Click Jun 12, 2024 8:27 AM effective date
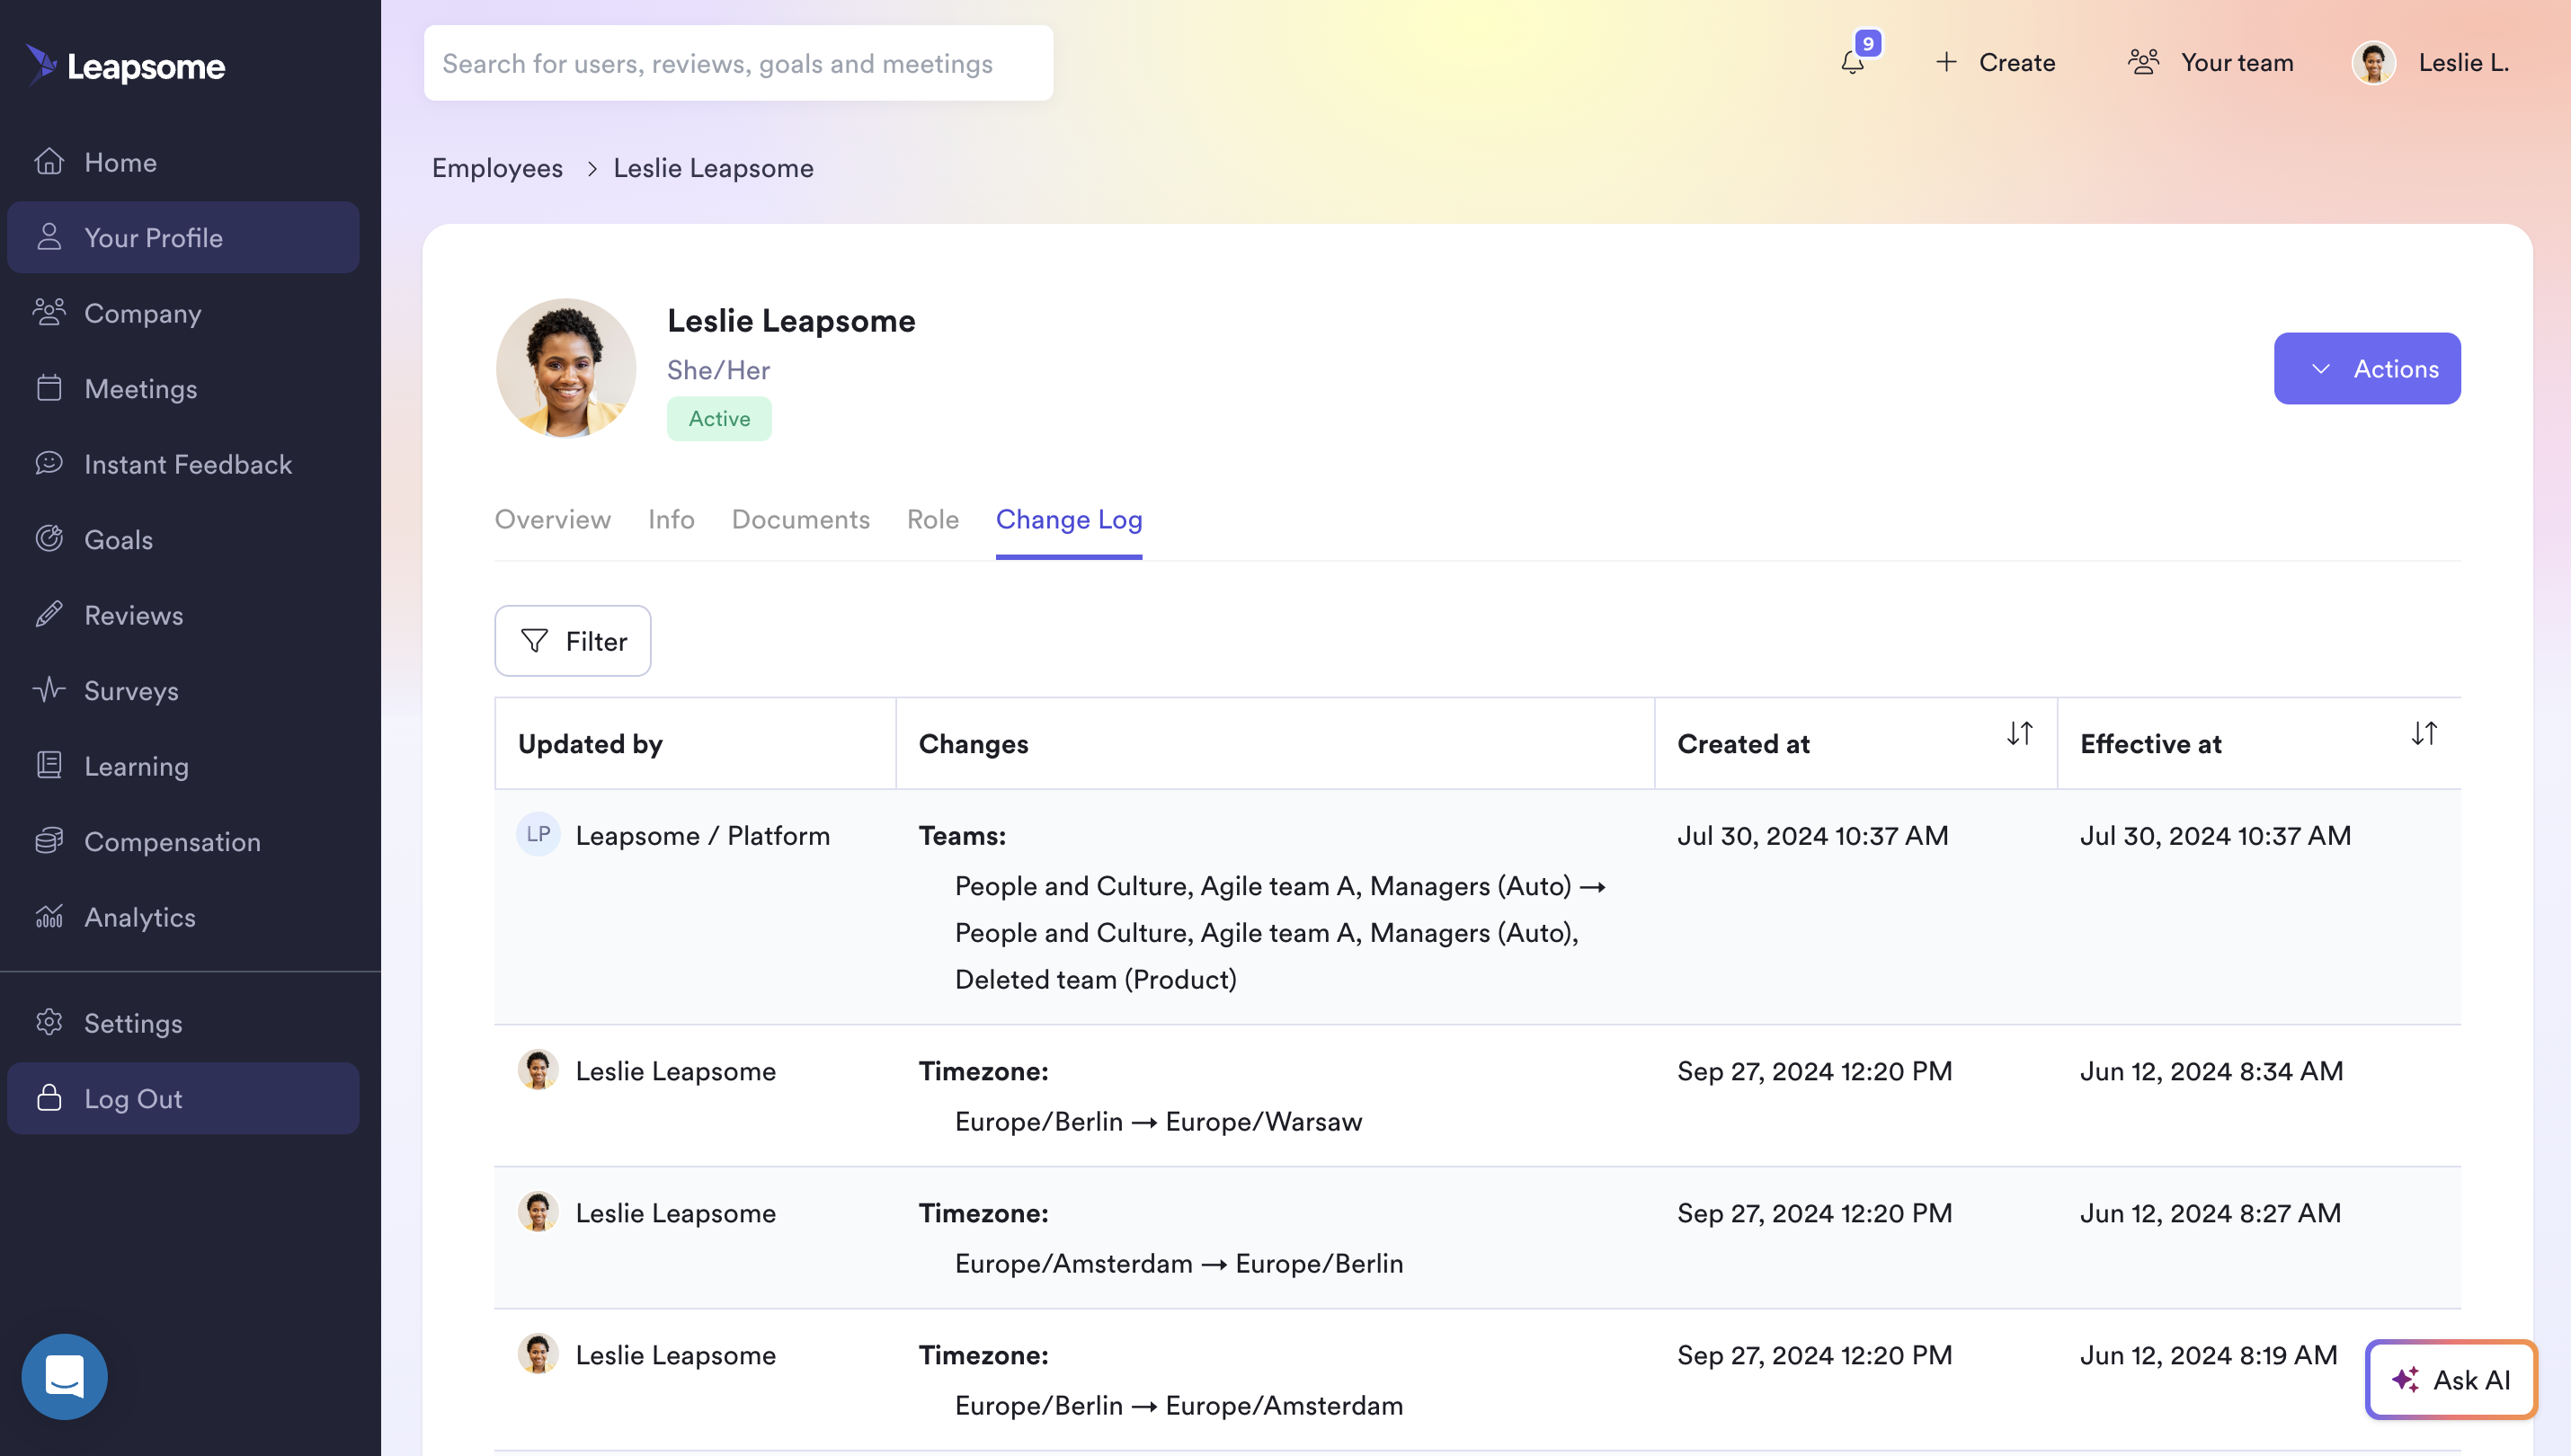The height and width of the screenshot is (1456, 2571). click(2211, 1213)
